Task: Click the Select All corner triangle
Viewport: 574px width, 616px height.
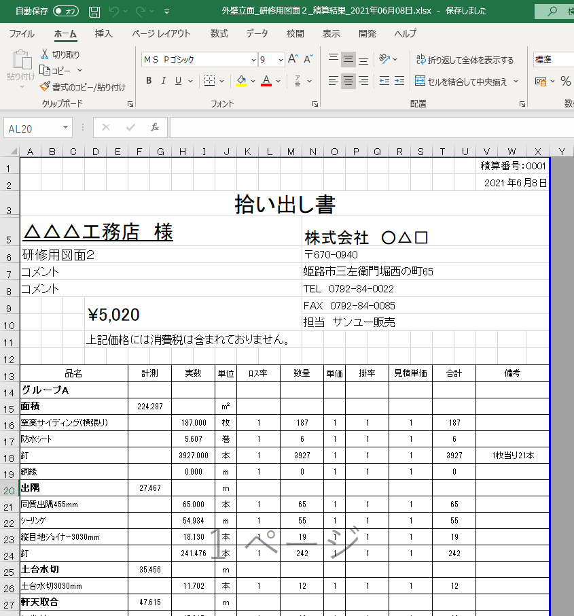Action: (x=14, y=151)
